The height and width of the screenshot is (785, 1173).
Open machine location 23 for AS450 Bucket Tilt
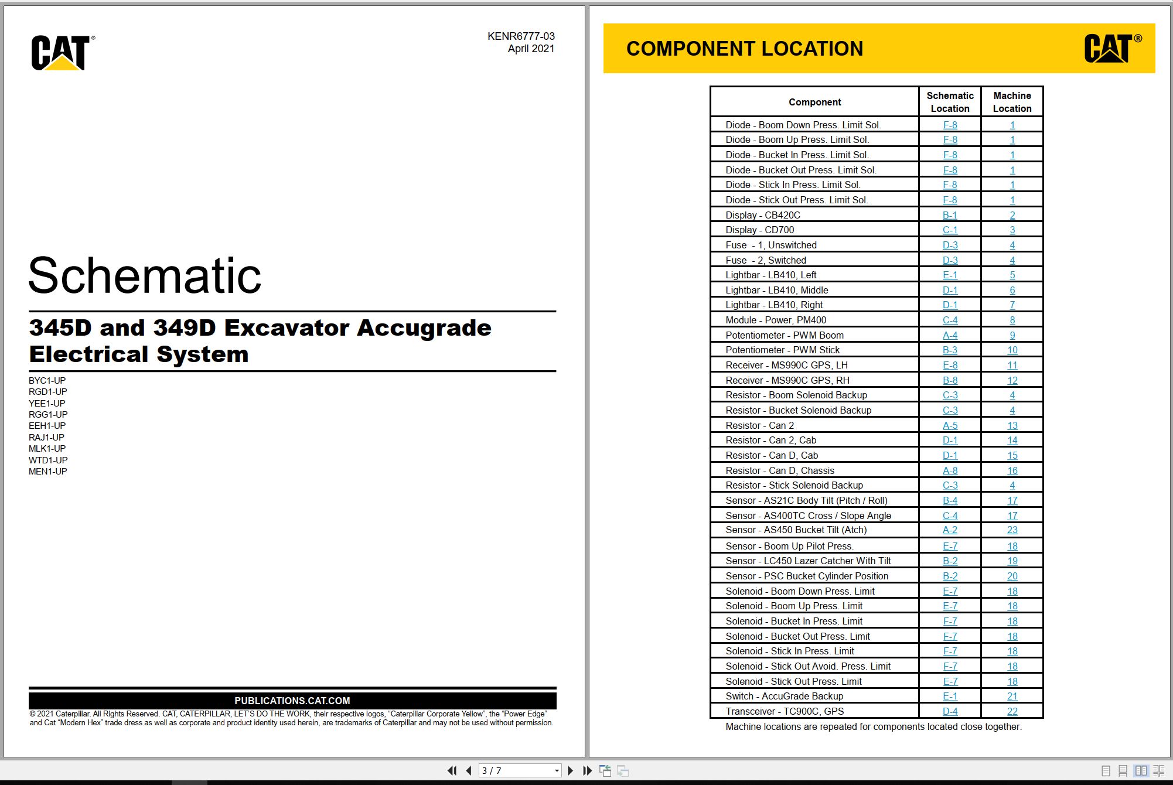pos(1012,530)
